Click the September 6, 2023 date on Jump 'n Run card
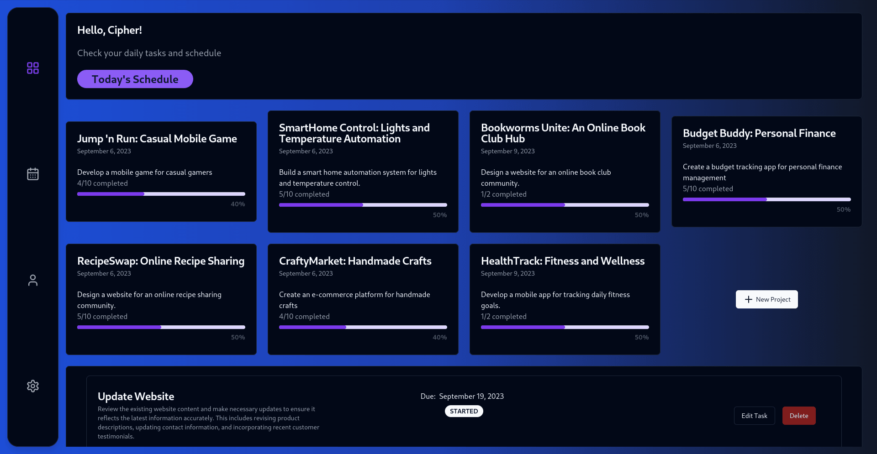This screenshot has width=877, height=454. point(104,151)
